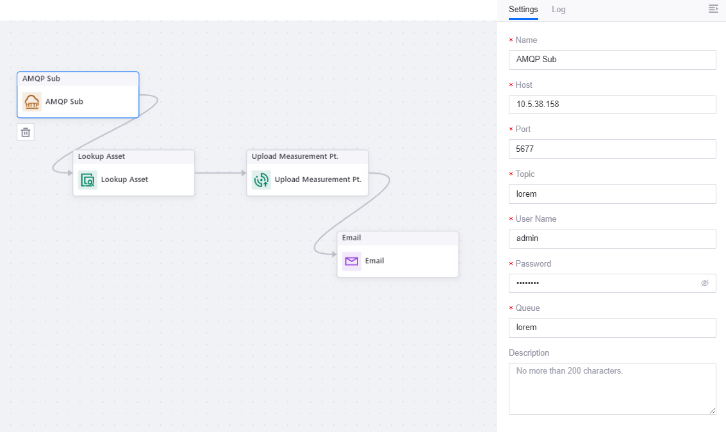
Task: Focus the Port field showing 5677
Action: 612,149
